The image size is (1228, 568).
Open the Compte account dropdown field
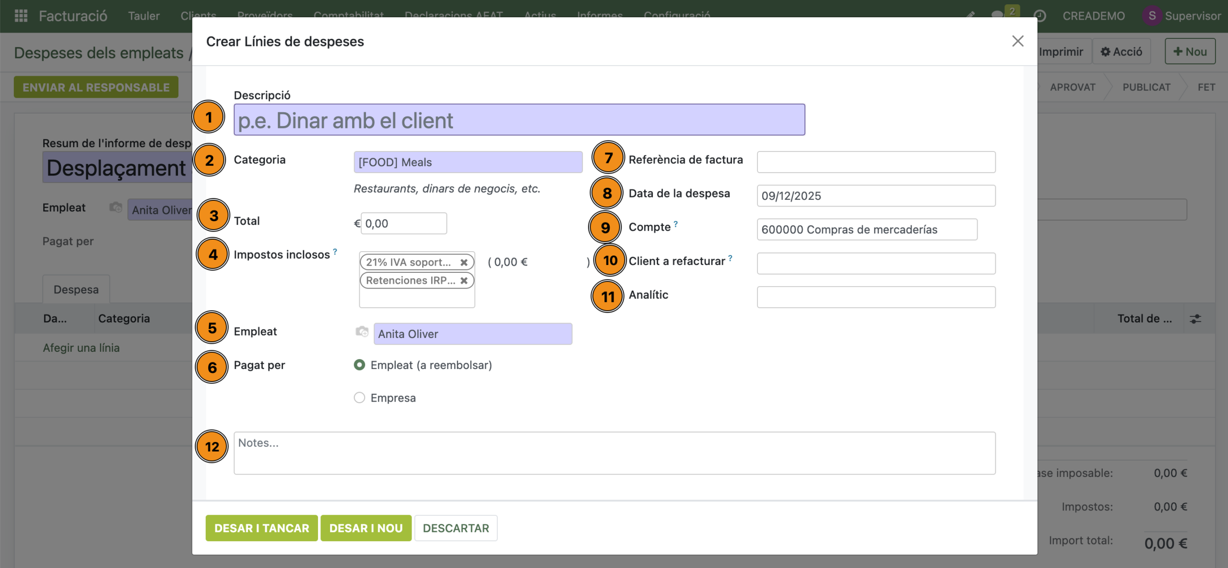pyautogui.click(x=866, y=230)
